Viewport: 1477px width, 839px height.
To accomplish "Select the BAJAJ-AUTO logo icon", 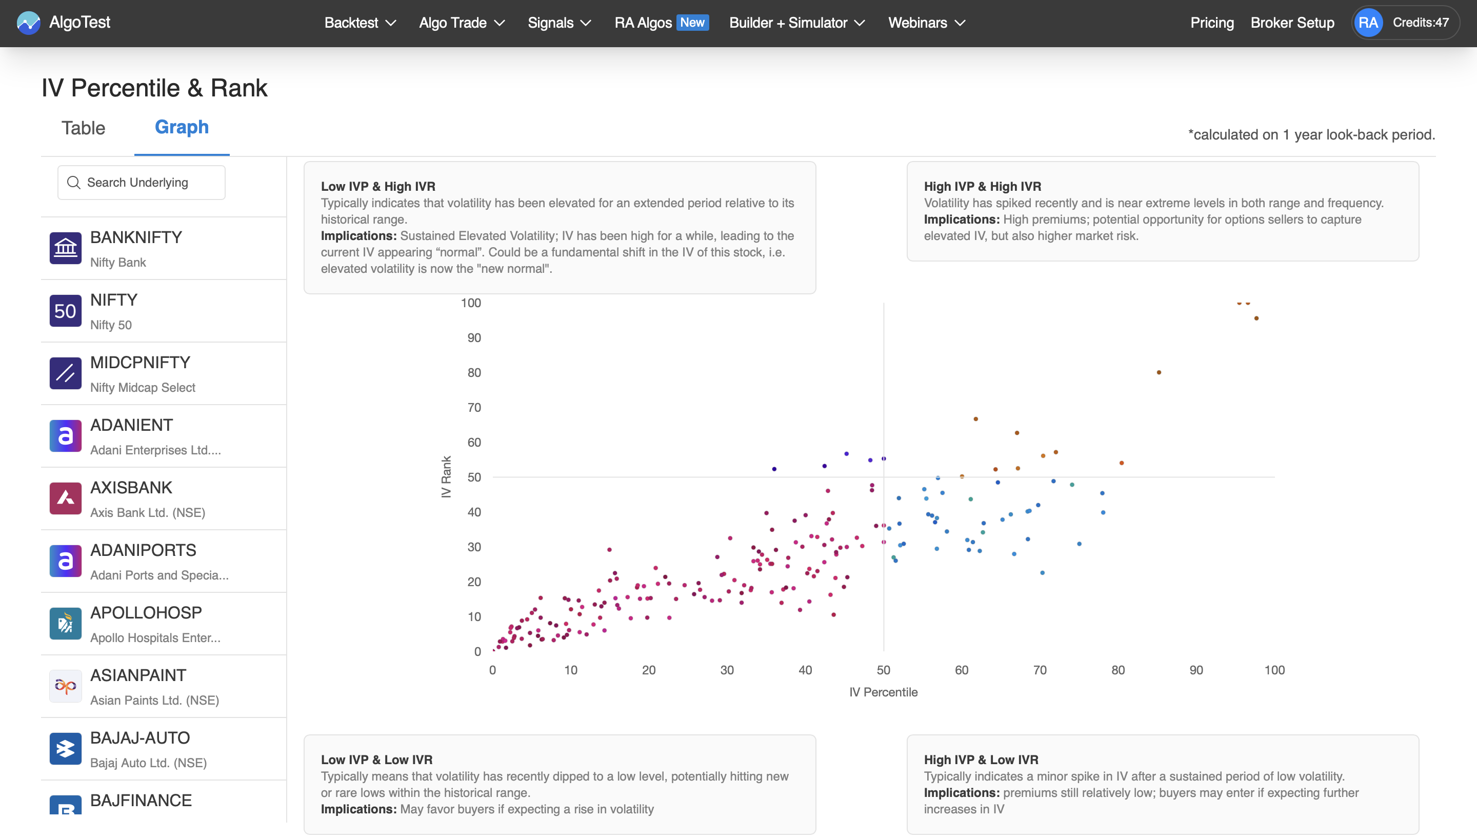I will [x=65, y=749].
